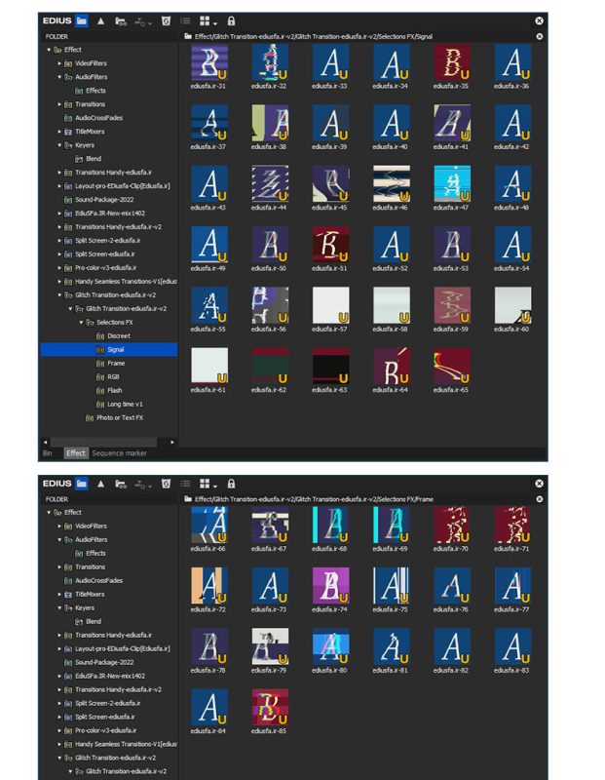Select effect eduisfa.ir-74 thumbnail
Image resolution: width=605 pixels, height=780 pixels.
pos(330,586)
